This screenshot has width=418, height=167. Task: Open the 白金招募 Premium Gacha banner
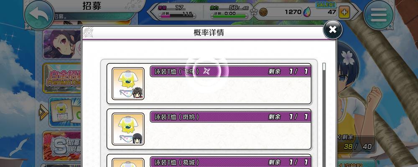click(62, 78)
